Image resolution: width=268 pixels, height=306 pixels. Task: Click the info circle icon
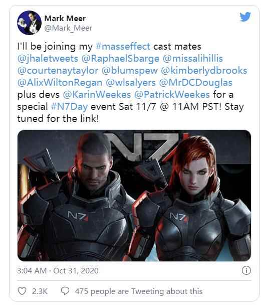246,270
